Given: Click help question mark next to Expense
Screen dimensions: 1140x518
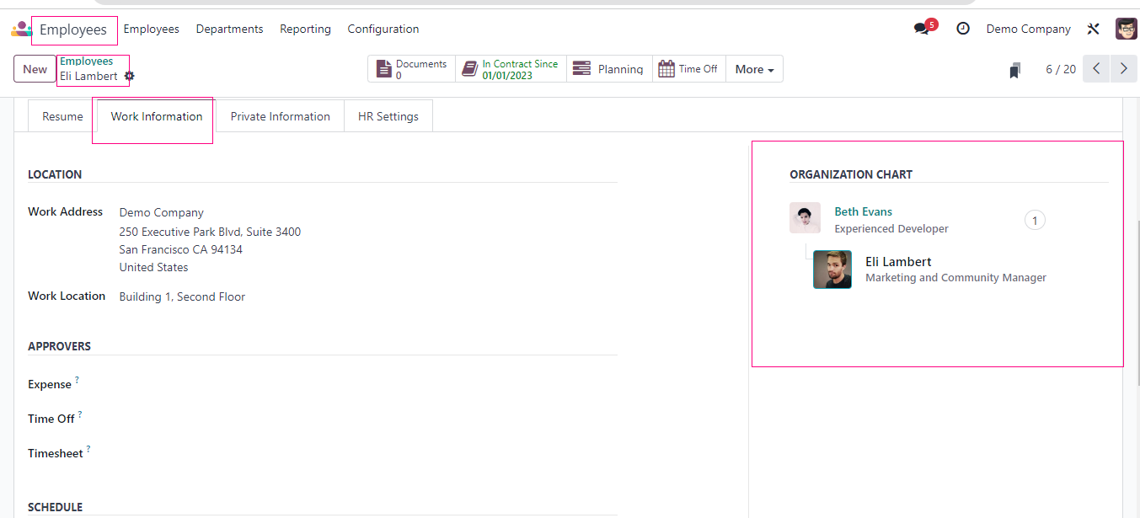Looking at the screenshot, I should 78,380.
